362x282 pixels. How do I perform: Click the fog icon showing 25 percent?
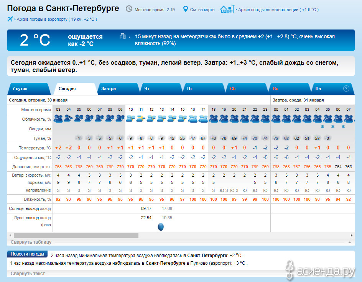click(x=183, y=138)
